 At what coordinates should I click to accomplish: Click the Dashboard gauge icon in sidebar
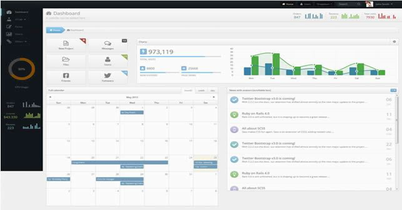(9, 12)
